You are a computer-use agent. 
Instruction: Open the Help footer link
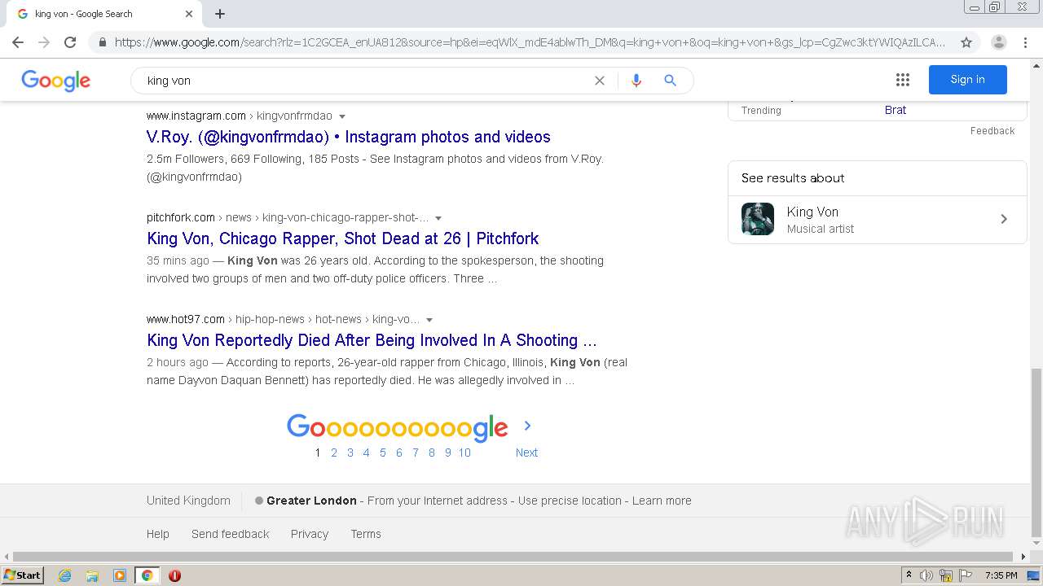[x=158, y=534]
